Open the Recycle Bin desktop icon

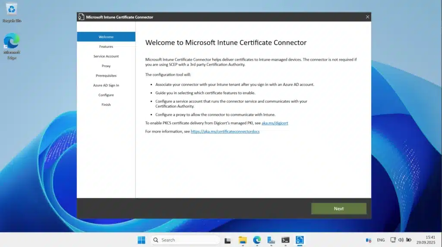click(x=12, y=10)
